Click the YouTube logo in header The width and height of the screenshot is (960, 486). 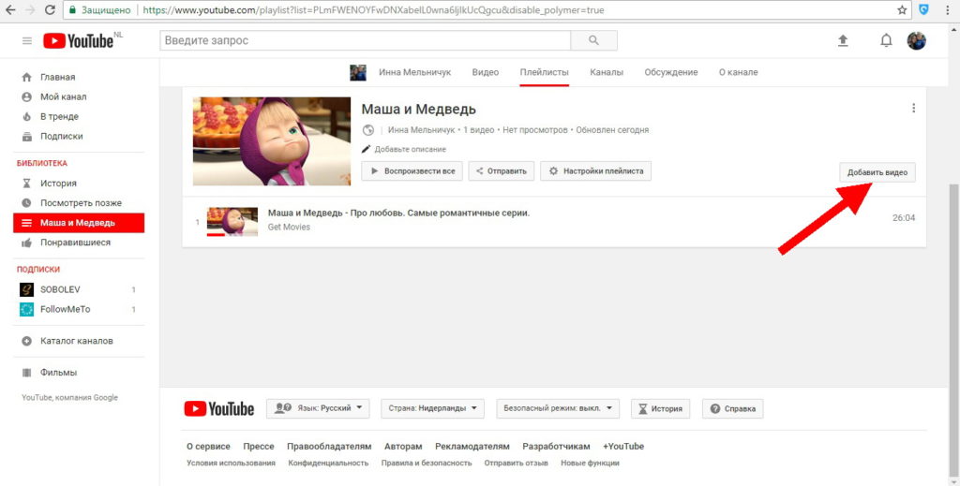click(79, 41)
